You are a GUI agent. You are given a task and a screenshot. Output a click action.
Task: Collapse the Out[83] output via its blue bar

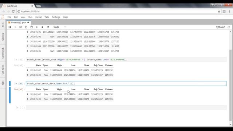point(10,95)
